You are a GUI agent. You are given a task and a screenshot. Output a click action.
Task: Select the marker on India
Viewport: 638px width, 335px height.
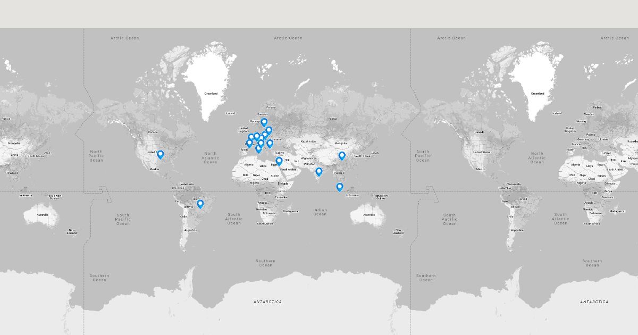pyautogui.click(x=319, y=172)
